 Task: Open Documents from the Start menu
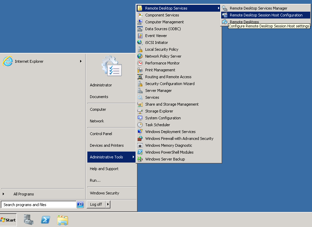[x=111, y=97]
